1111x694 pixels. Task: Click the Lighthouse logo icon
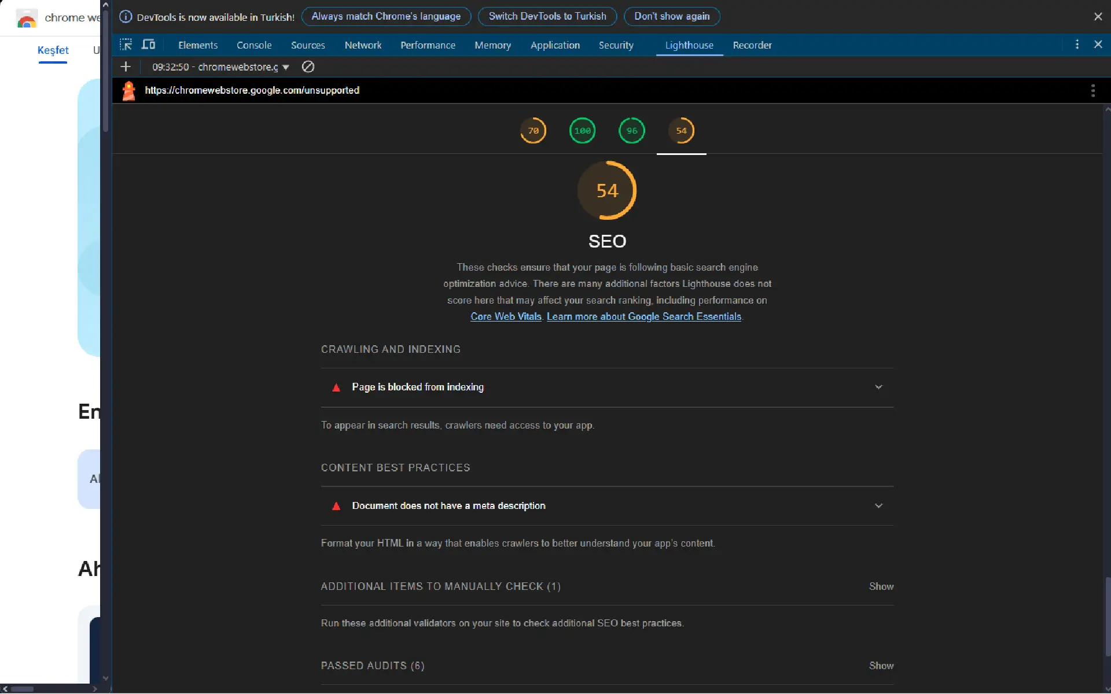129,90
